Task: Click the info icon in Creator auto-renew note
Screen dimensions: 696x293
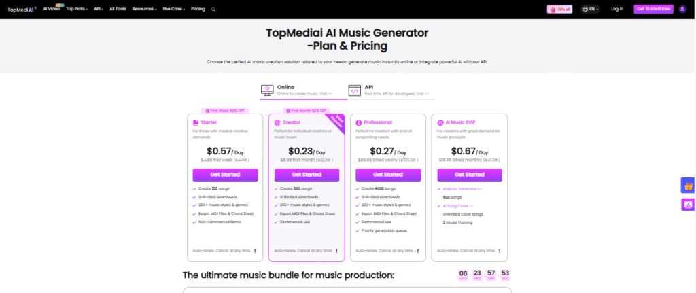Action: 336,251
